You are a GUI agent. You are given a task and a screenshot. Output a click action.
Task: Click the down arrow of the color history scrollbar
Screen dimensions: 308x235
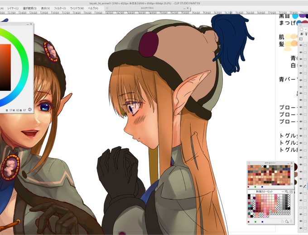[292, 184]
